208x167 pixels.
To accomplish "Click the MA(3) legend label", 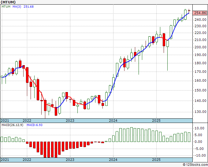I will pyautogui.click(x=17, y=7).
